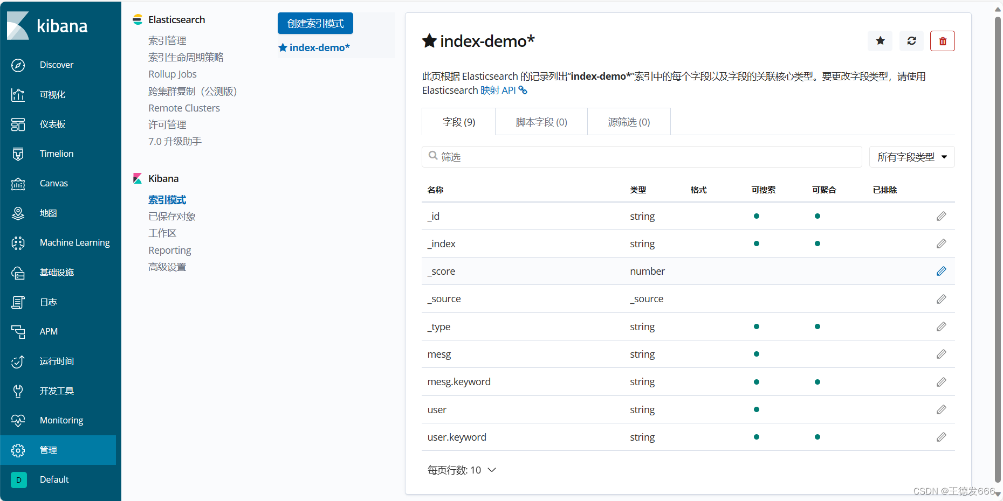Delete the index pattern with trash button
This screenshot has width=1003, height=501.
943,41
